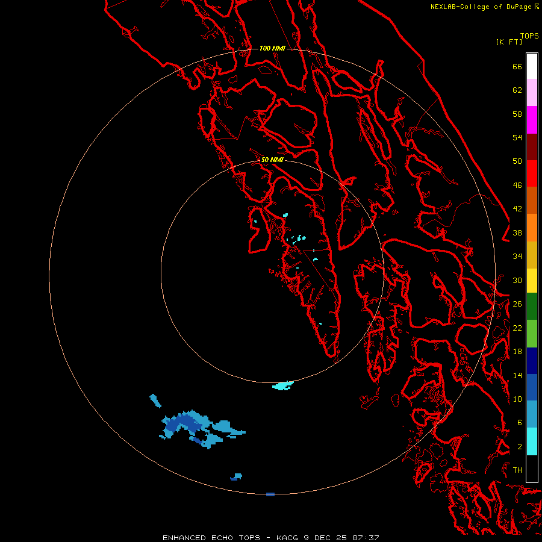Click the KACG station identifier
542x542 pixels.
tap(288, 538)
